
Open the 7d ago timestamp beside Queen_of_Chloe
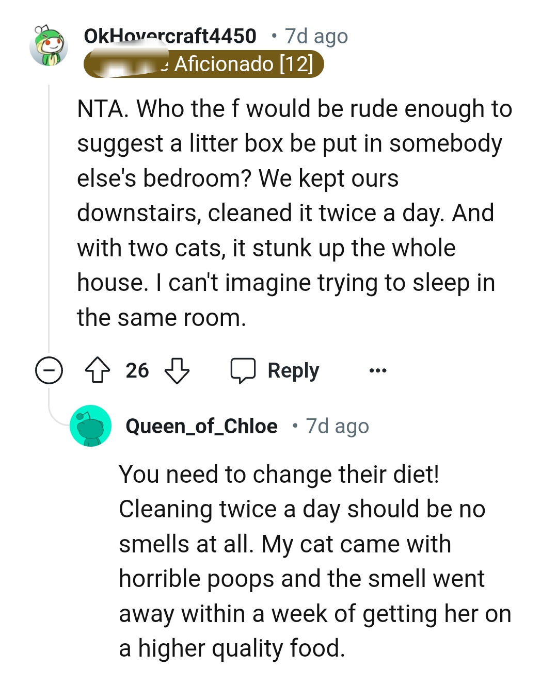(x=338, y=426)
